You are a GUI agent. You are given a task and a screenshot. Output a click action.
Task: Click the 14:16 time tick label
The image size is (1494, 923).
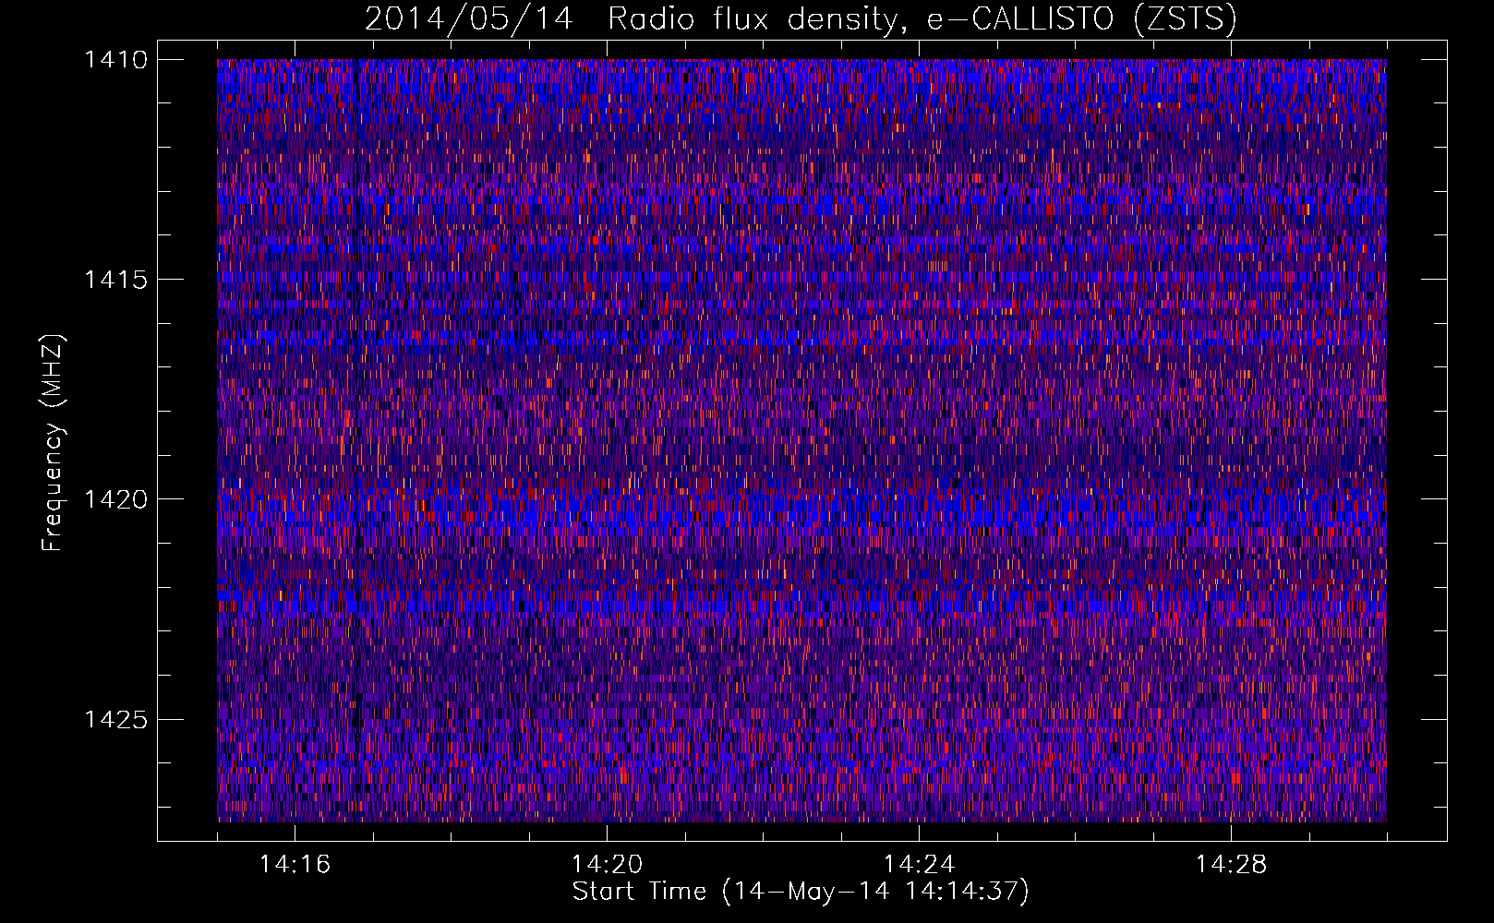point(295,865)
